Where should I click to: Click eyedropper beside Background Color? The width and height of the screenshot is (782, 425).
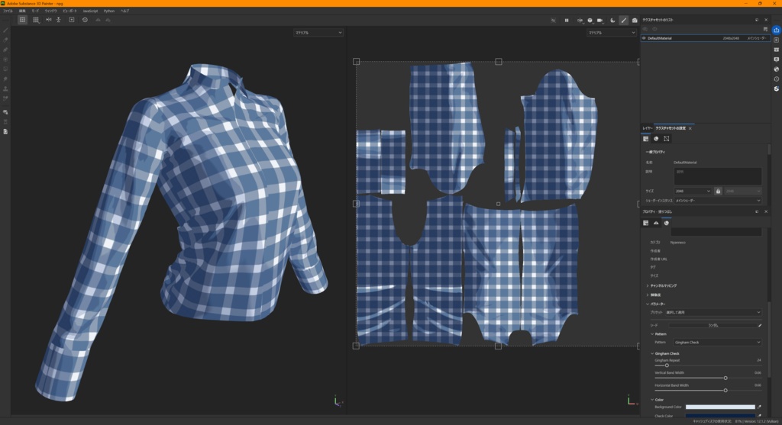click(760, 407)
